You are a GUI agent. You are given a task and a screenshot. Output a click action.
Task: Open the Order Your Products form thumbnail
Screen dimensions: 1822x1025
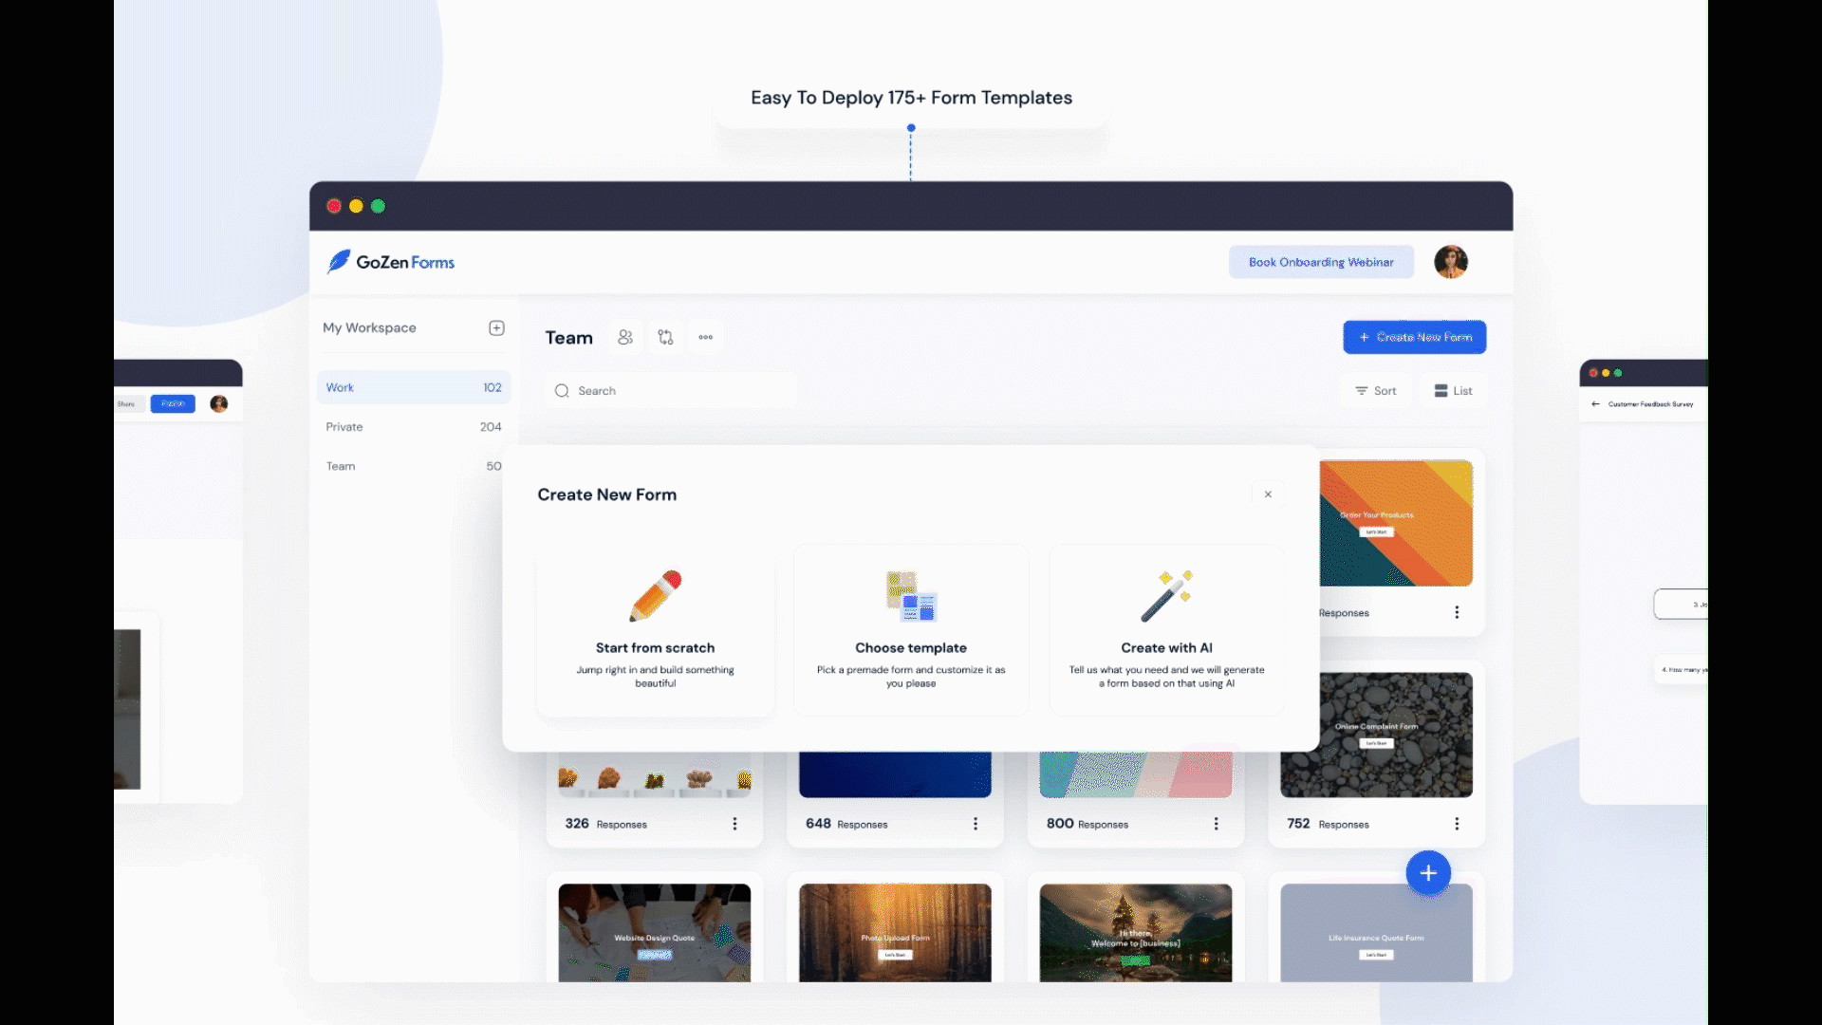[x=1396, y=523]
